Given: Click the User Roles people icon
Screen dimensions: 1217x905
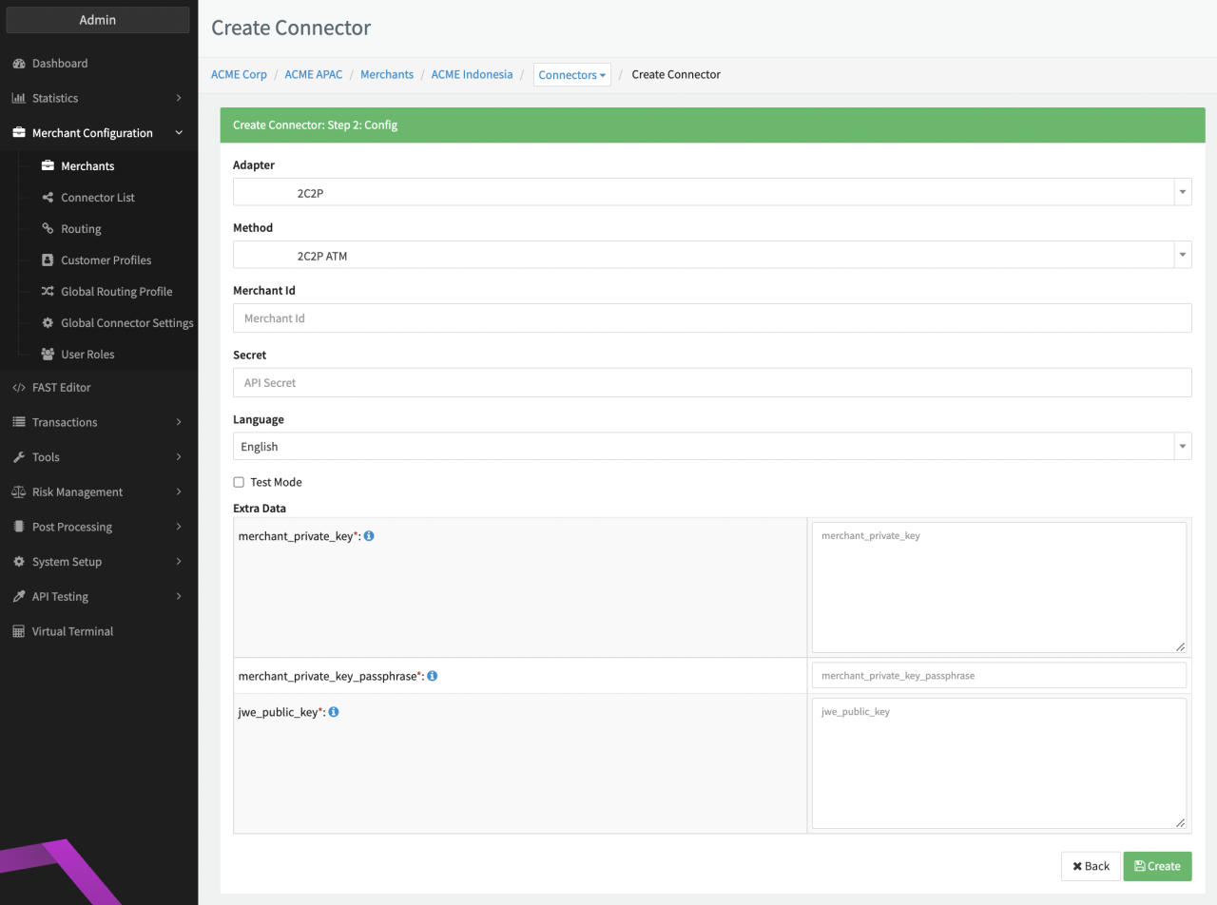Looking at the screenshot, I should click(48, 355).
